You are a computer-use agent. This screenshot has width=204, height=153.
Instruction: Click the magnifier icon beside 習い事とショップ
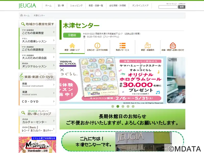pos(23,112)
